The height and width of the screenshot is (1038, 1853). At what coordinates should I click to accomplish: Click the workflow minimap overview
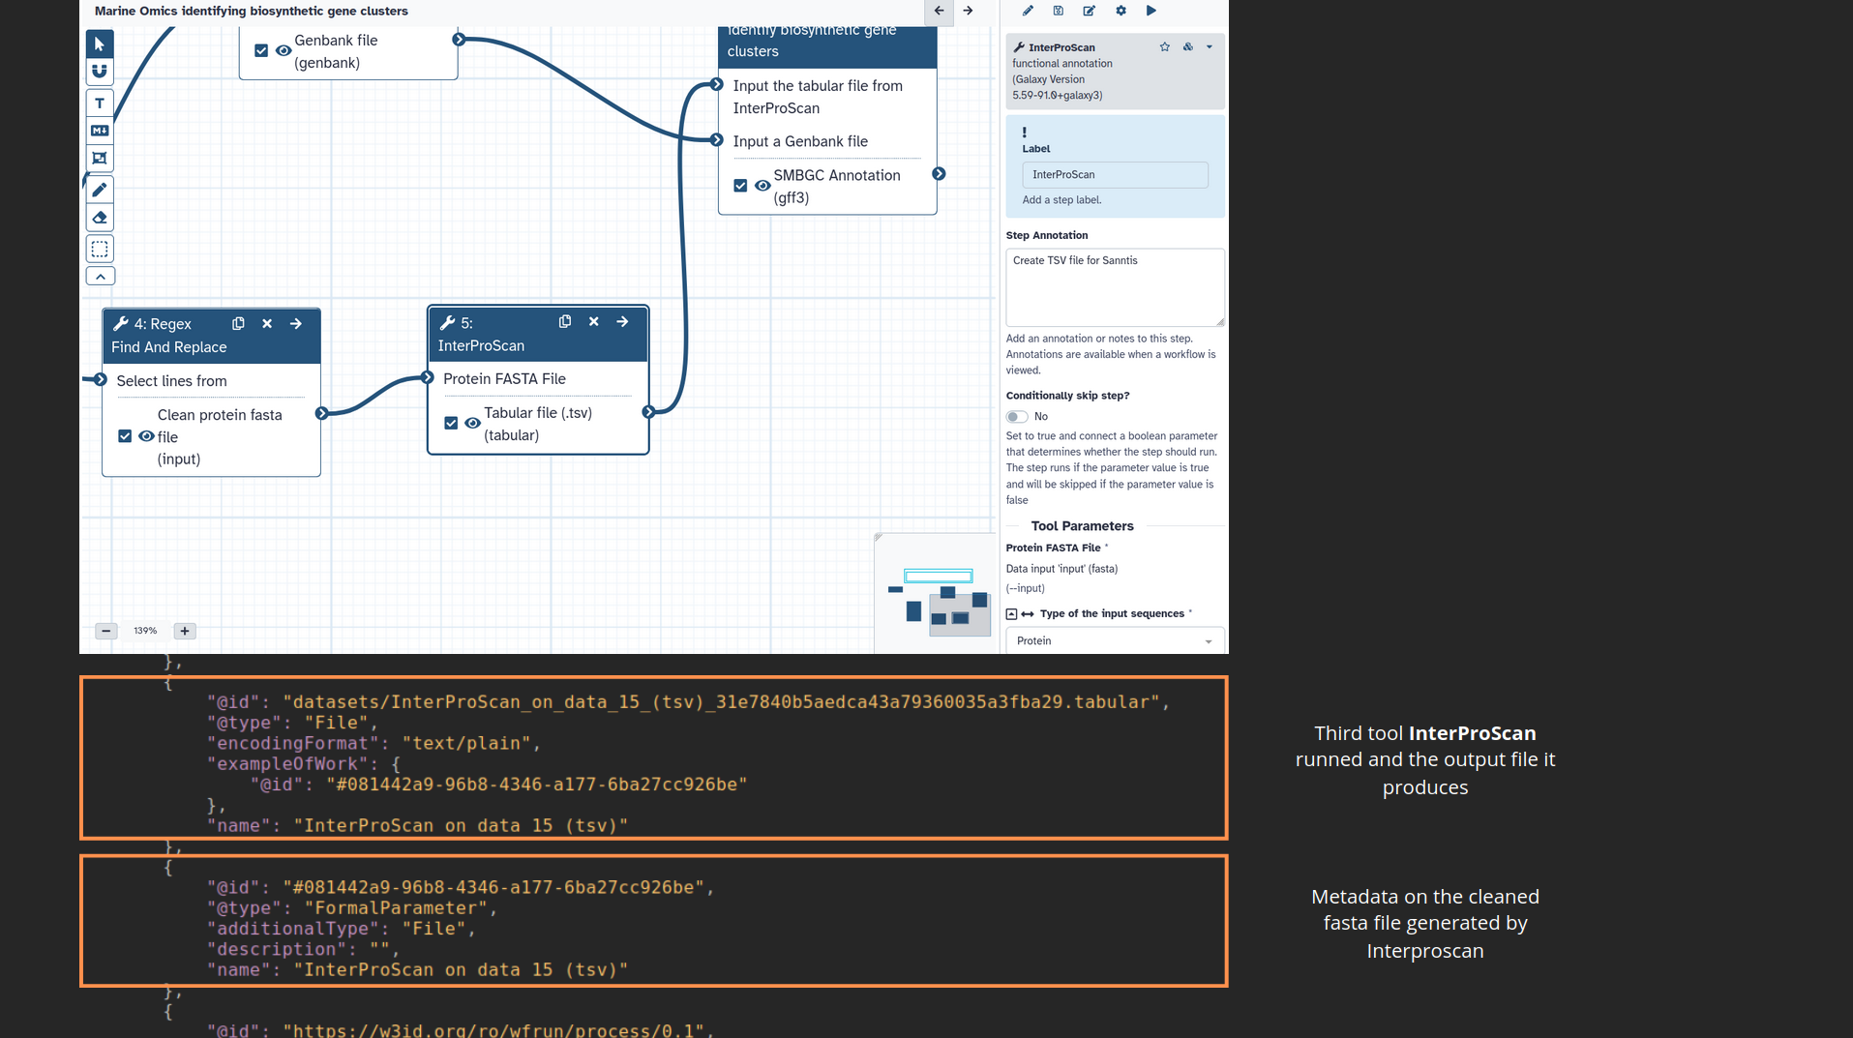point(936,594)
